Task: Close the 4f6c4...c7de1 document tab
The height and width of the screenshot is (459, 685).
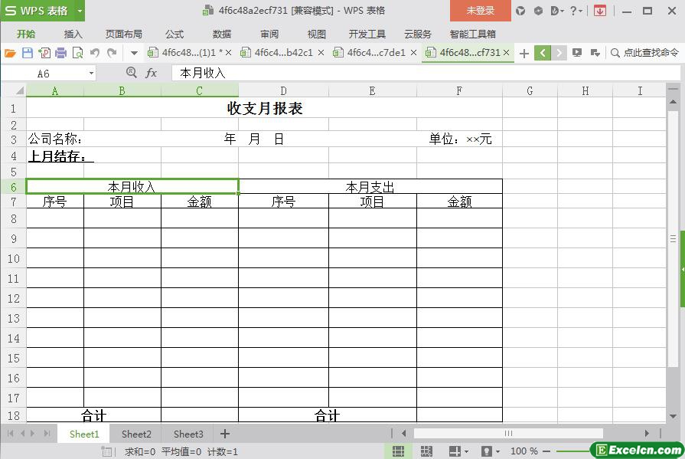Action: click(x=414, y=53)
